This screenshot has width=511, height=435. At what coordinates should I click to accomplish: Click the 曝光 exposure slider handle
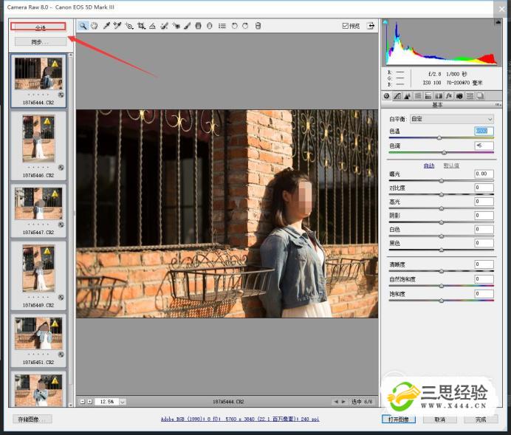[442, 180]
